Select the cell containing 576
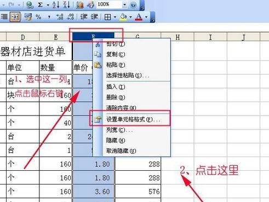The image size is (269, 202). pyautogui.click(x=138, y=191)
